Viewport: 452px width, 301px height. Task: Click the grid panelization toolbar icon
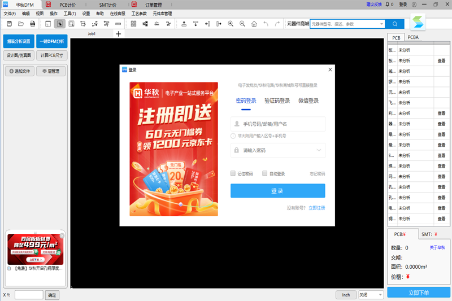(133, 24)
